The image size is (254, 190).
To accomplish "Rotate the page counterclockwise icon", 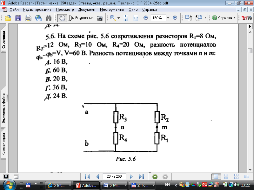I will (x=199, y=18).
